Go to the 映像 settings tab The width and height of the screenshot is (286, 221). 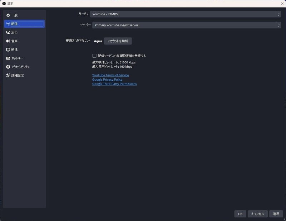point(24,50)
